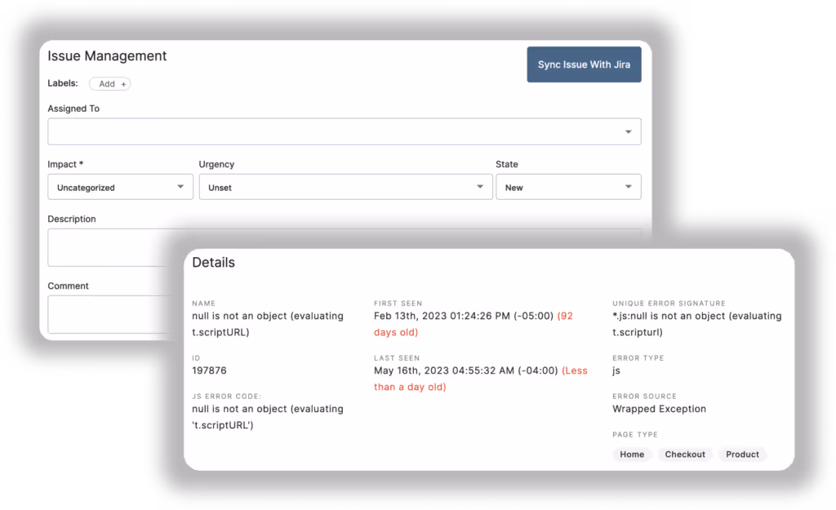Viewport: 836px width, 510px height.
Task: Open the Assigned To dropdown arrow
Action: click(x=628, y=131)
